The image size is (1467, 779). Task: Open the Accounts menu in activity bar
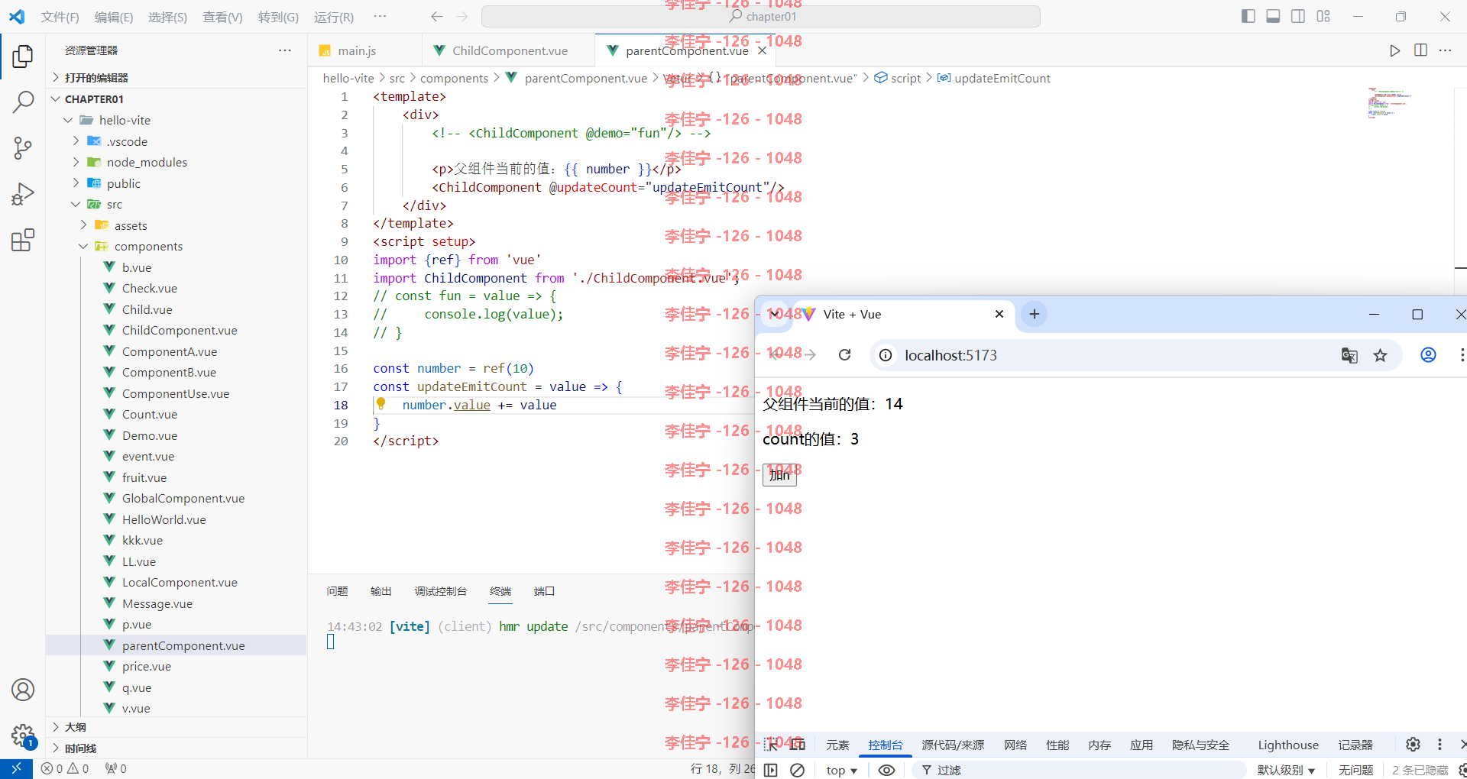23,690
